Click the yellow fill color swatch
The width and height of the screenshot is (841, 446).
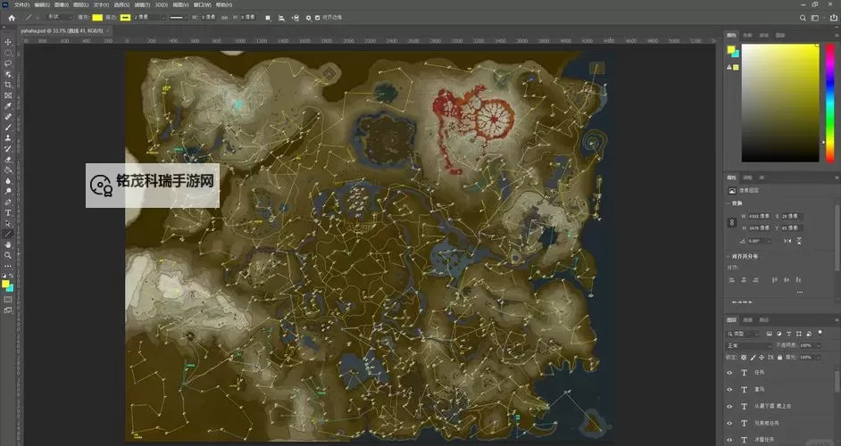point(97,17)
